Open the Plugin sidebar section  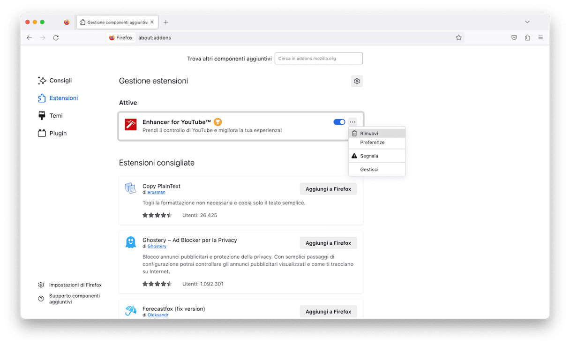coord(52,133)
